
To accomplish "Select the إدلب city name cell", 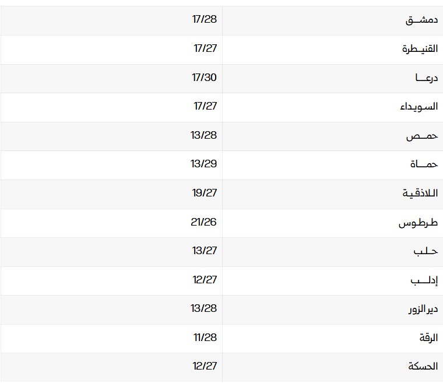I will tap(424, 280).
